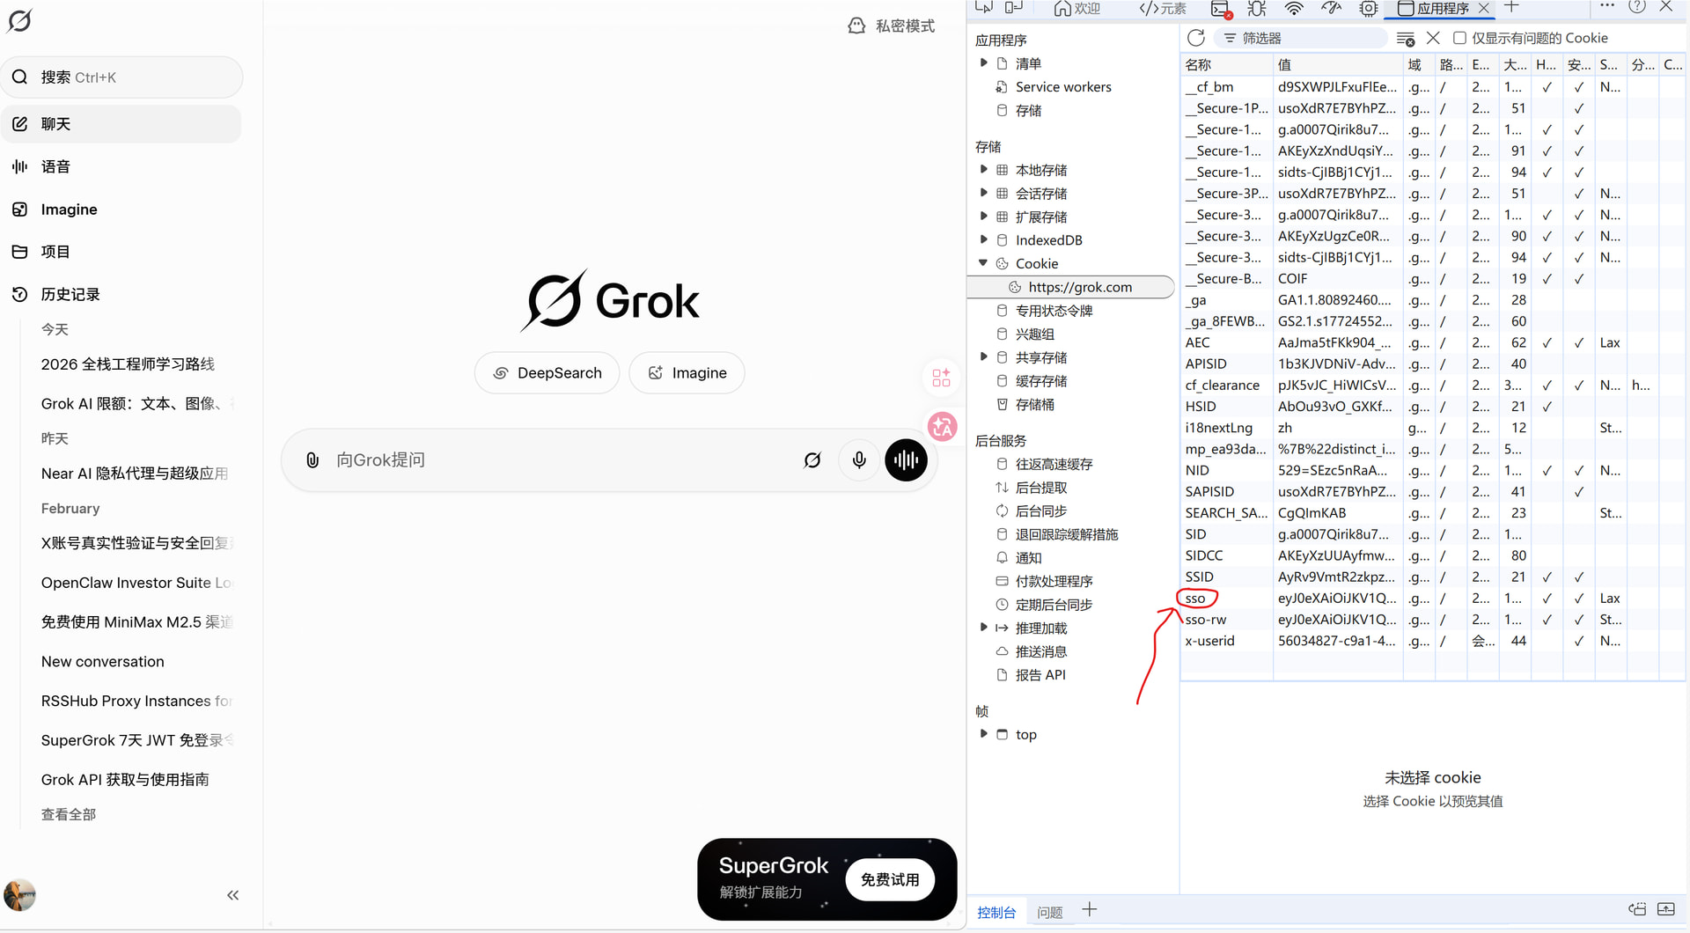Viewport: 1690px width, 933px height.
Task: Click the microphone dictation icon
Action: point(859,460)
